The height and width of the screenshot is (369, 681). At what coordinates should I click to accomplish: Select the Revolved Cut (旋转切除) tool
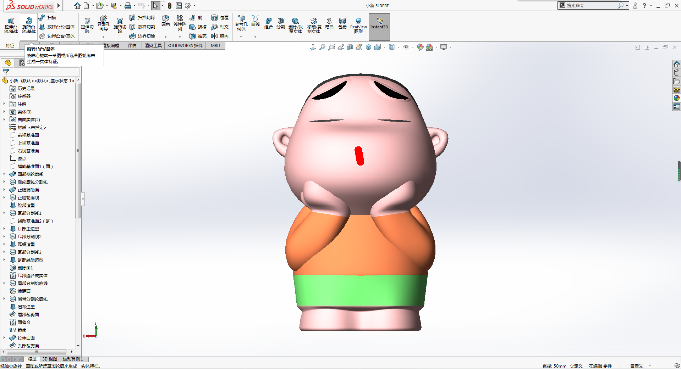(x=120, y=26)
